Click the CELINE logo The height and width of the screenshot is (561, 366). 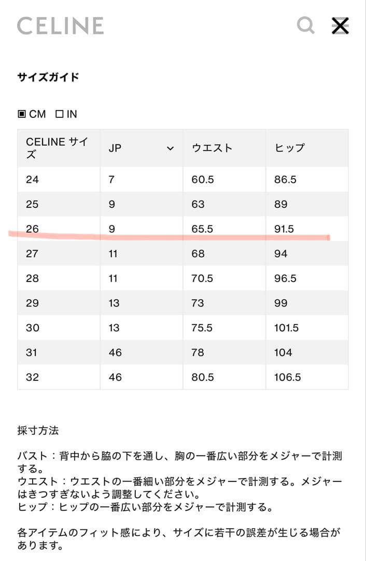coord(60,25)
